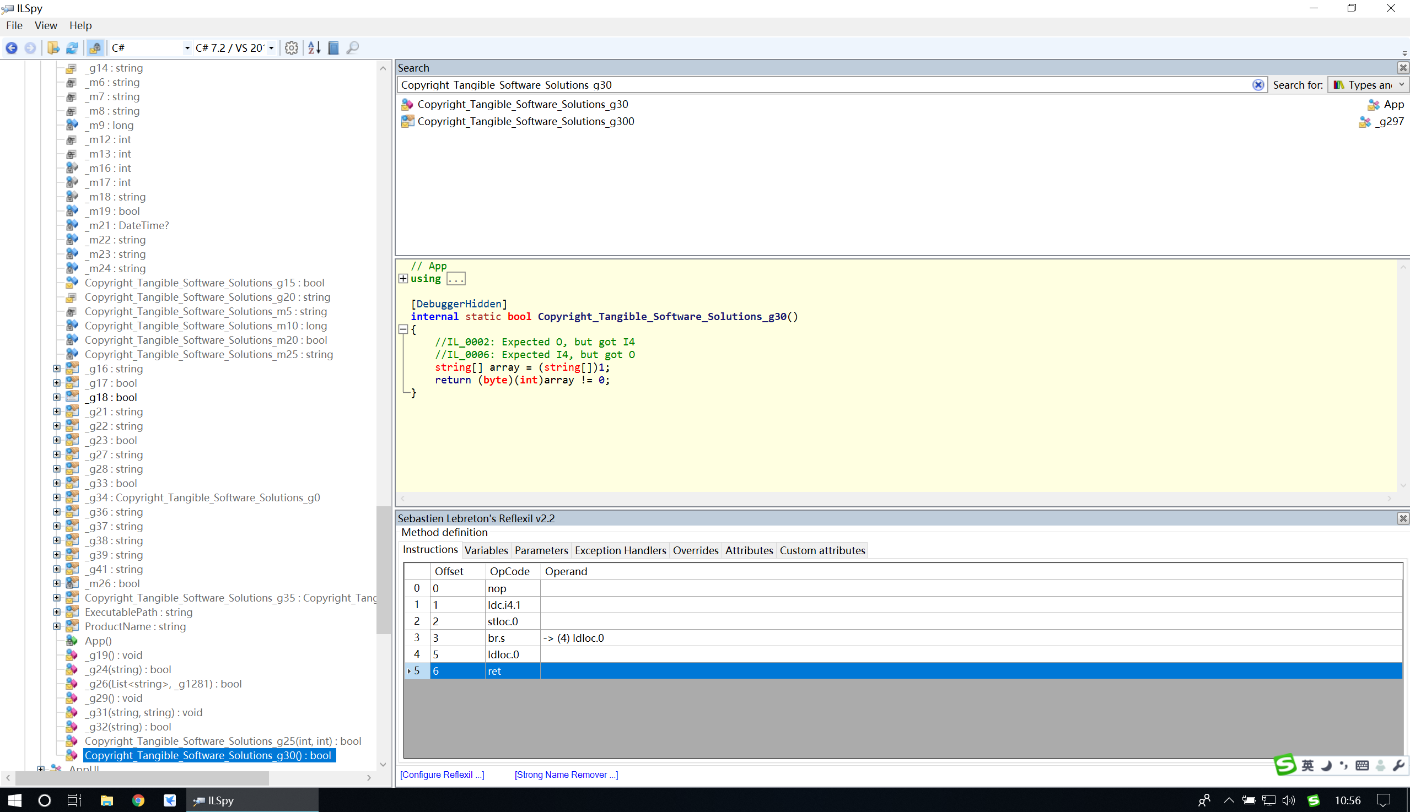Toggle visibility of _g18 bool node

[x=55, y=397]
